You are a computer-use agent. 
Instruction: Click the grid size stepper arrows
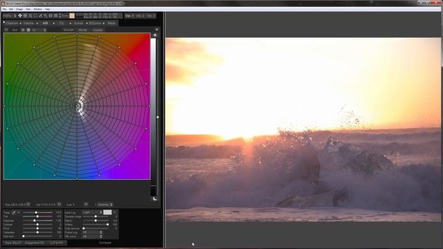point(44,30)
